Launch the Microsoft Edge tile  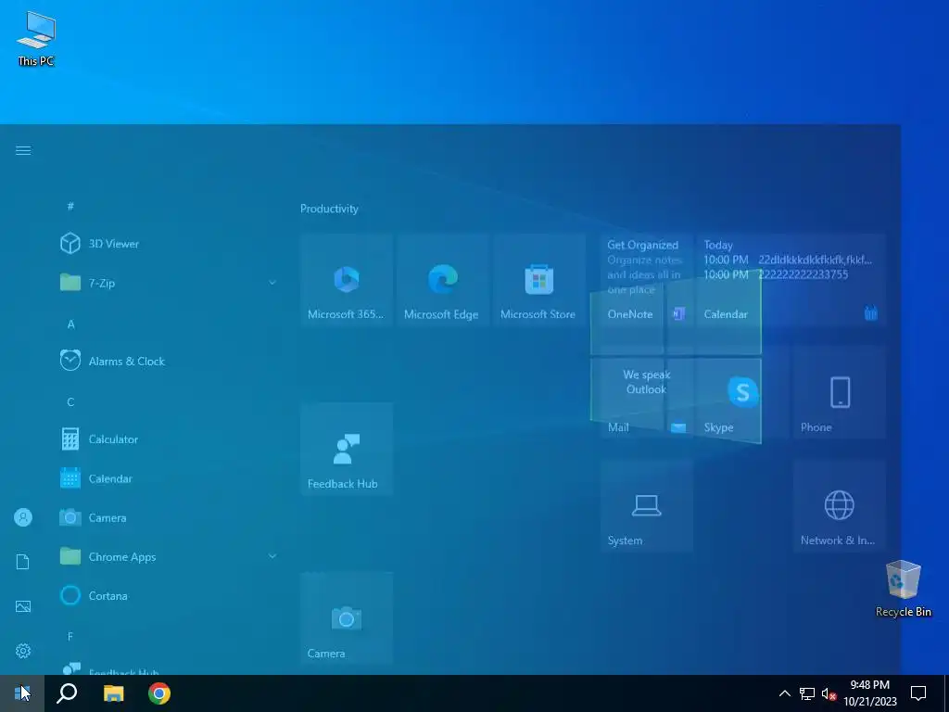[x=442, y=281]
